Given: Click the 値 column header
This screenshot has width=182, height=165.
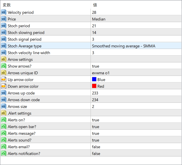Looking at the screenshot, I should (x=95, y=5).
